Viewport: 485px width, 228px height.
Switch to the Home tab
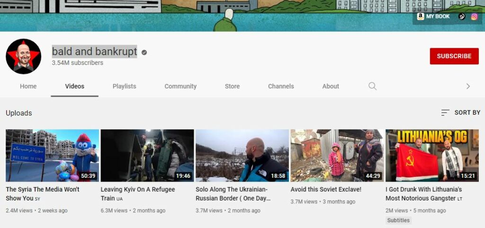point(28,86)
